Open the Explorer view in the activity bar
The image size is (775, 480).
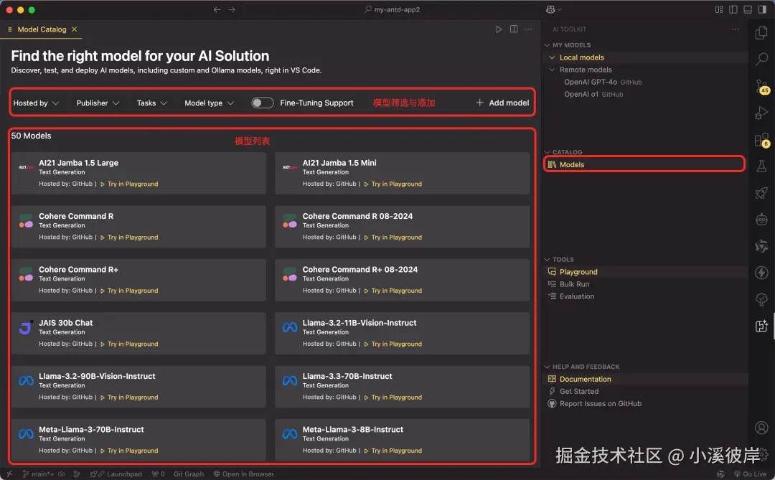pos(761,33)
